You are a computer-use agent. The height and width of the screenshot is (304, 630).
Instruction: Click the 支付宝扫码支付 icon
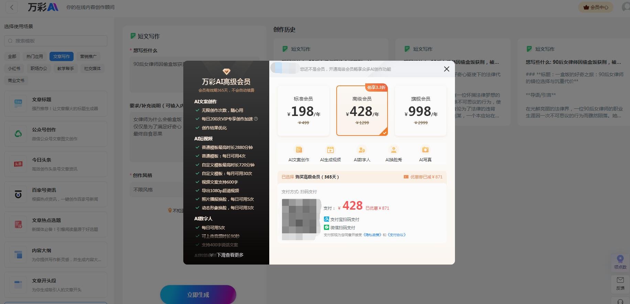pyautogui.click(x=326, y=219)
